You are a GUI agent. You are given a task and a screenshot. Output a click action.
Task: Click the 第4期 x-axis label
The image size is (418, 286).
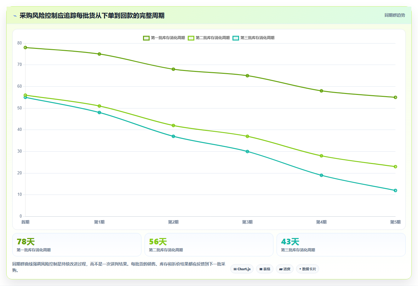(x=321, y=222)
